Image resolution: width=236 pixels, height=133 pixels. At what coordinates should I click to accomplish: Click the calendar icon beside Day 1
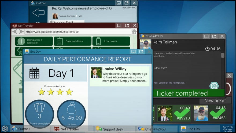pyautogui.click(x=35, y=73)
